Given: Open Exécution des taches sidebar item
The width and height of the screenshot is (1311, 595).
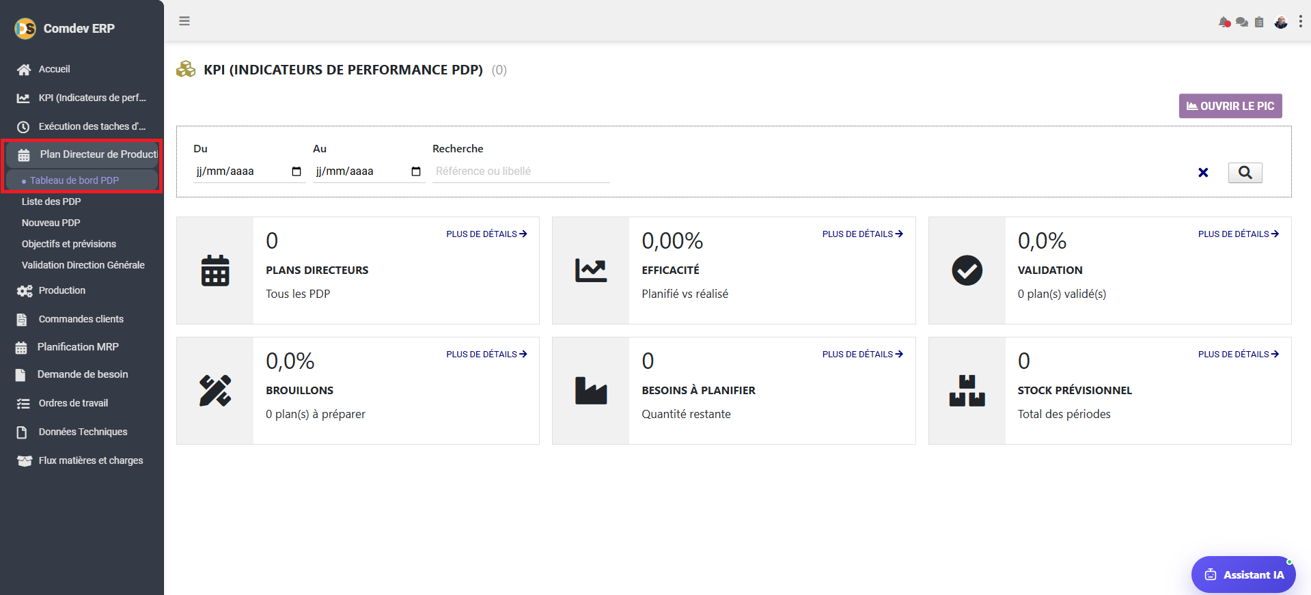Looking at the screenshot, I should click(x=82, y=126).
